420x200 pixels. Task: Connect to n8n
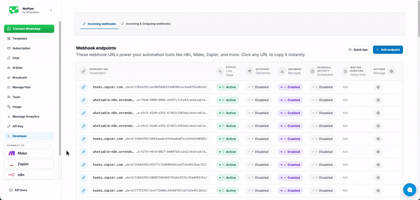pos(29,175)
